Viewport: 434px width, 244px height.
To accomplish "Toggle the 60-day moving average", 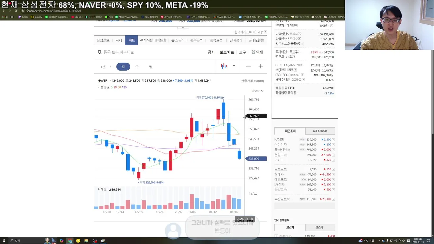I will pyautogui.click(x=119, y=87).
